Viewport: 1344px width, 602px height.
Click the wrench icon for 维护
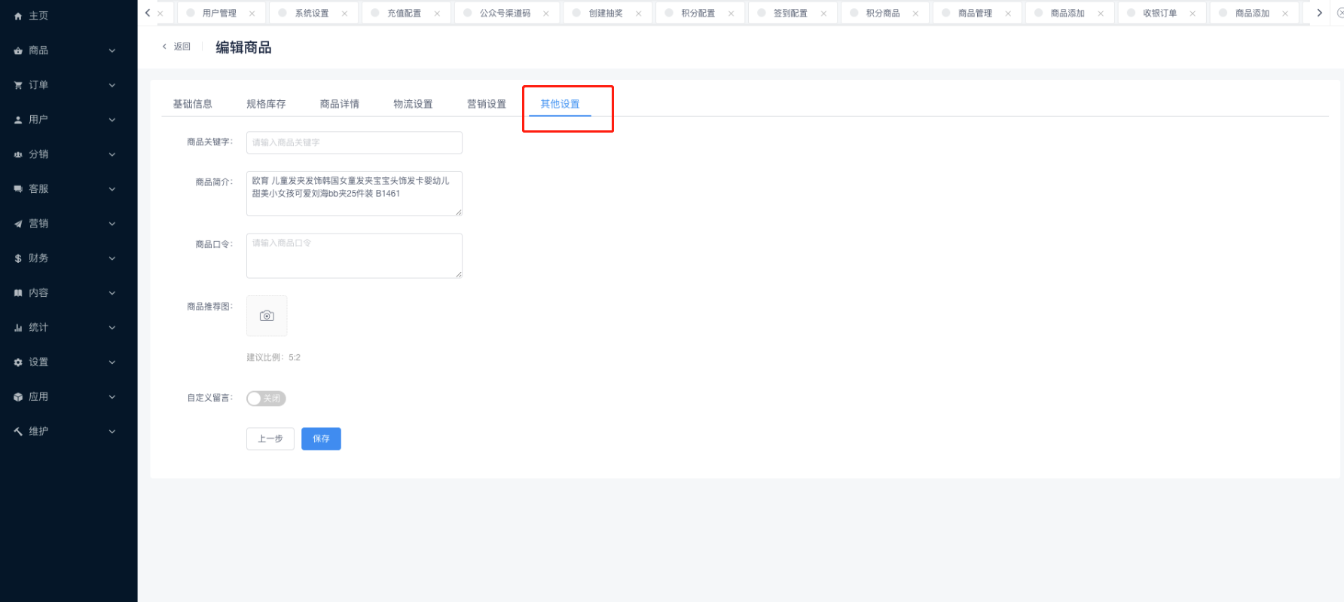(x=18, y=432)
